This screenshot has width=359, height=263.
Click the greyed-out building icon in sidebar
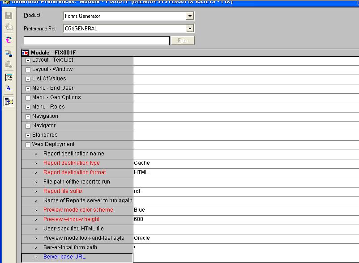pyautogui.click(x=8, y=64)
